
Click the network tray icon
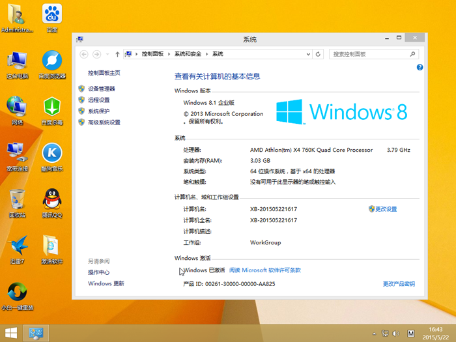385,334
